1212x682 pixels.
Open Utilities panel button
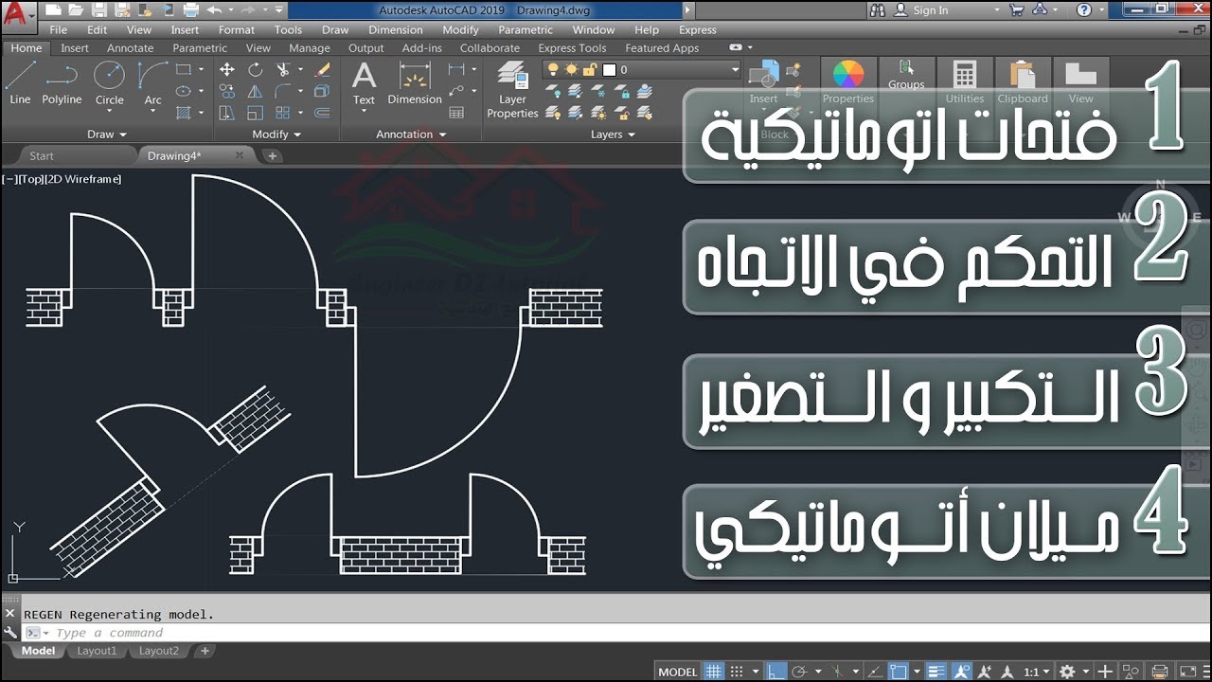[x=965, y=83]
